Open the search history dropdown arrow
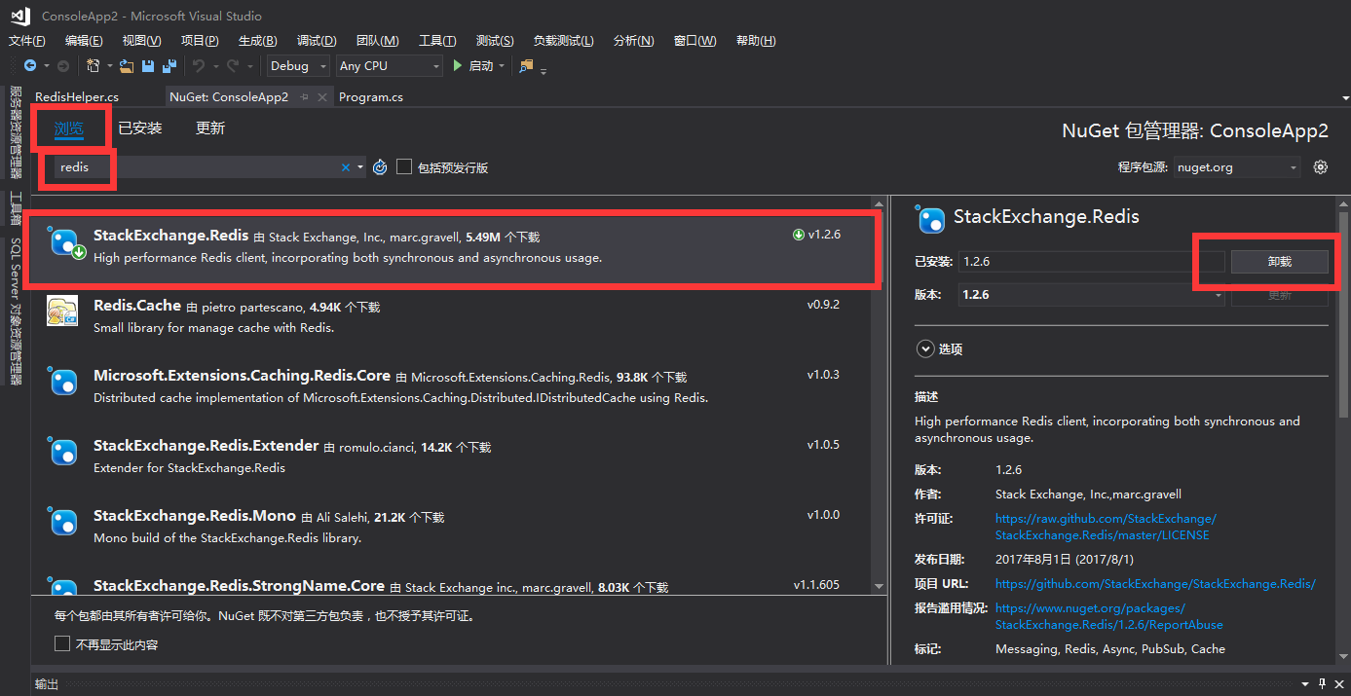1351x696 pixels. point(360,167)
